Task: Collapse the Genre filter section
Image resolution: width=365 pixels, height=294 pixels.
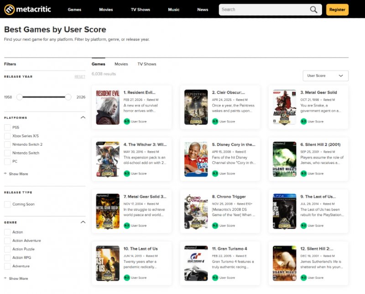Action: 83,222
